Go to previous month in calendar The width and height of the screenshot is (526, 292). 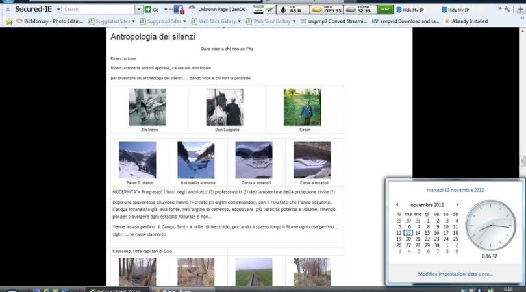click(x=399, y=204)
